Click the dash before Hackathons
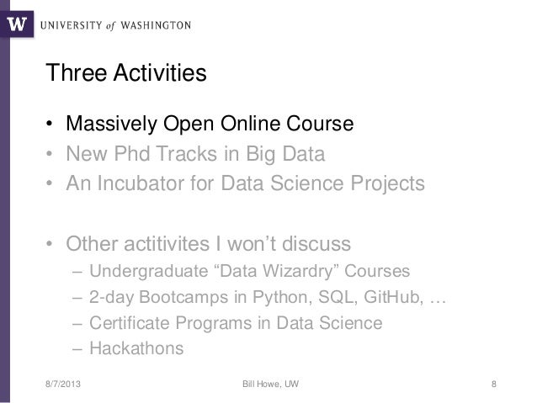The image size is (537, 403). tap(77, 349)
